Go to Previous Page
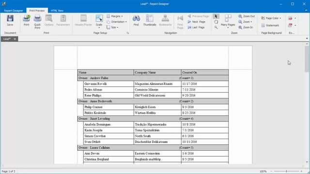 [198, 16]
